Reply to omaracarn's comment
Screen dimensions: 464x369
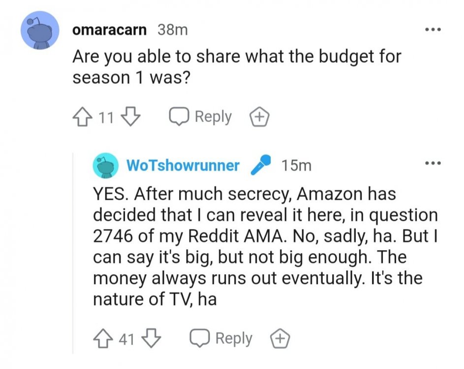pyautogui.click(x=201, y=117)
